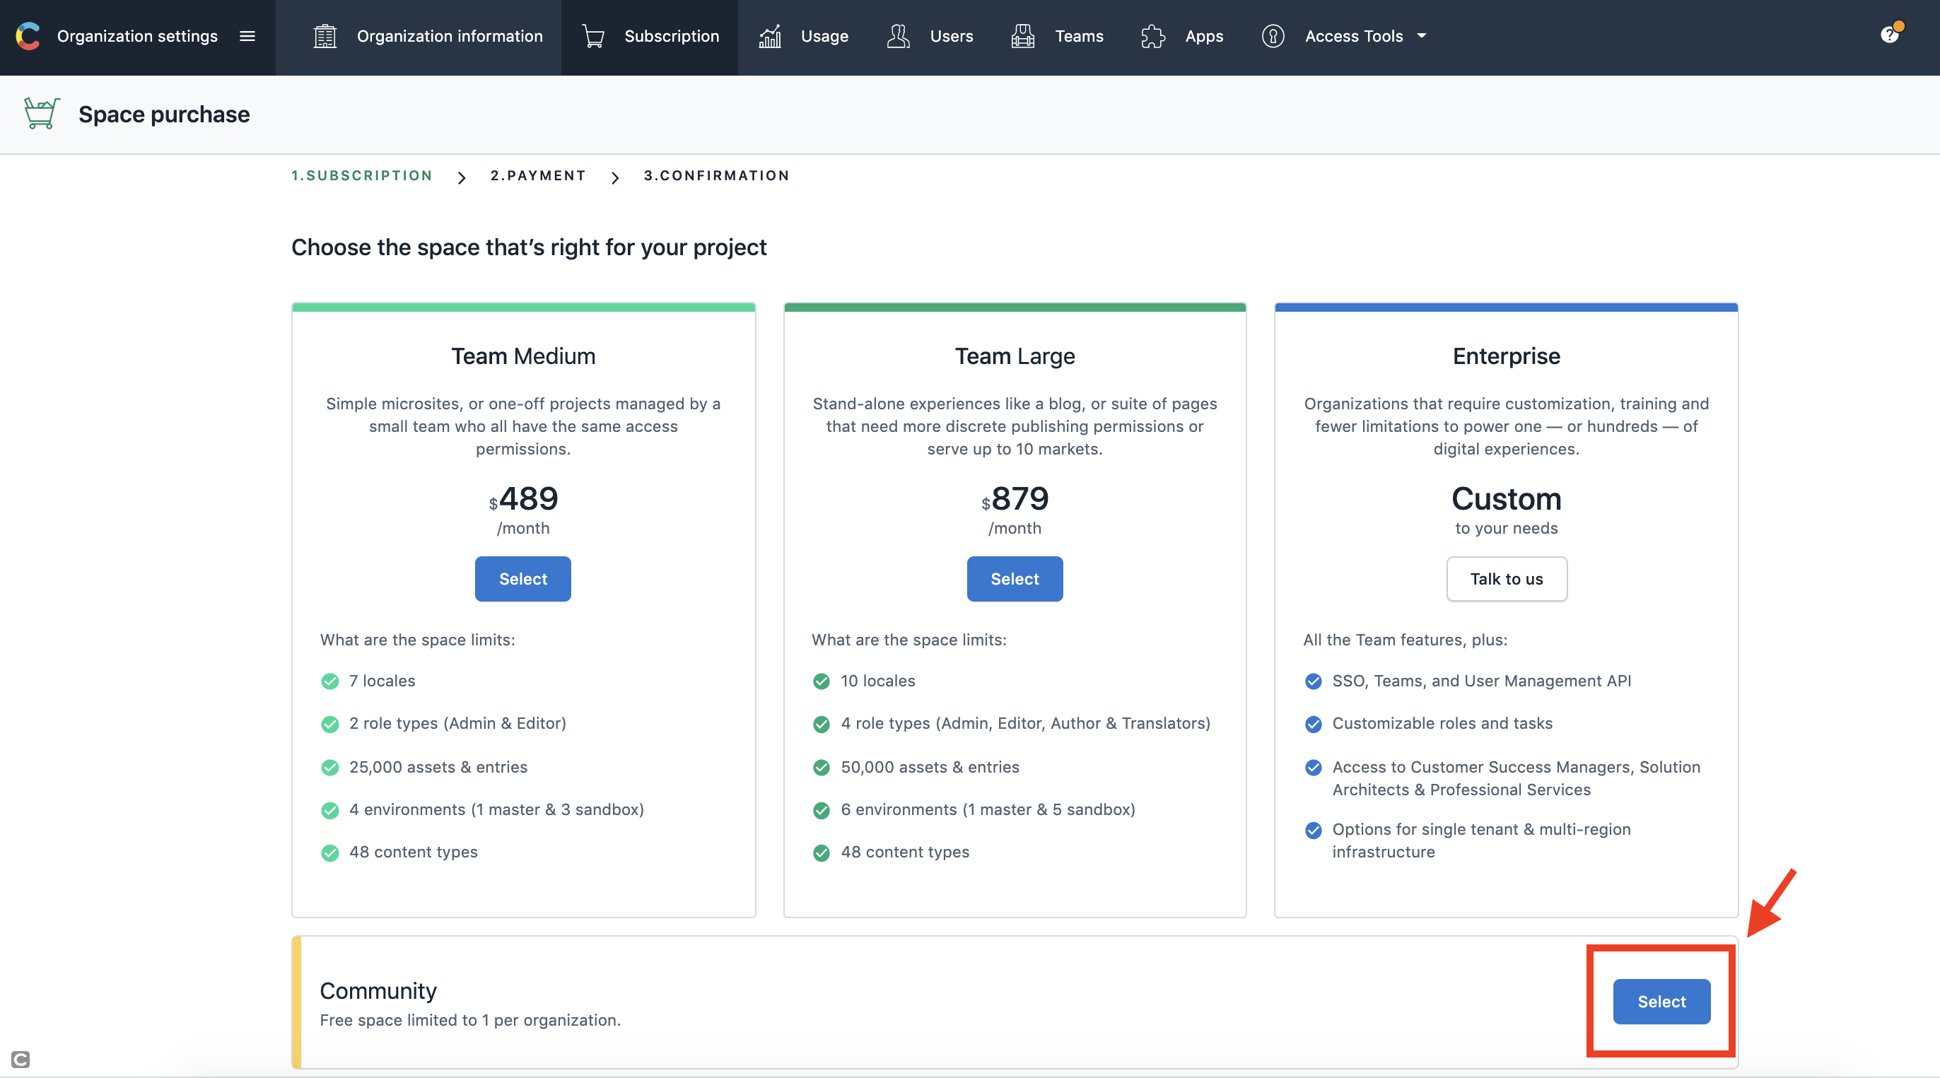
Task: Go to the 3.CONFIRMATION step
Action: click(716, 175)
